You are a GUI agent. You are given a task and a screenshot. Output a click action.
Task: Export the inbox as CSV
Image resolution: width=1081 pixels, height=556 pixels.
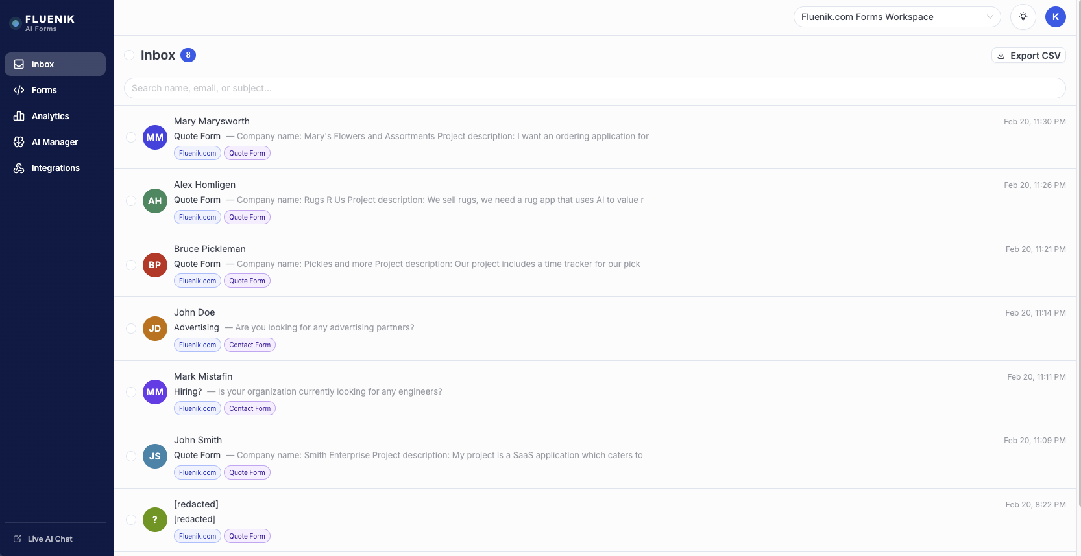coord(1028,56)
